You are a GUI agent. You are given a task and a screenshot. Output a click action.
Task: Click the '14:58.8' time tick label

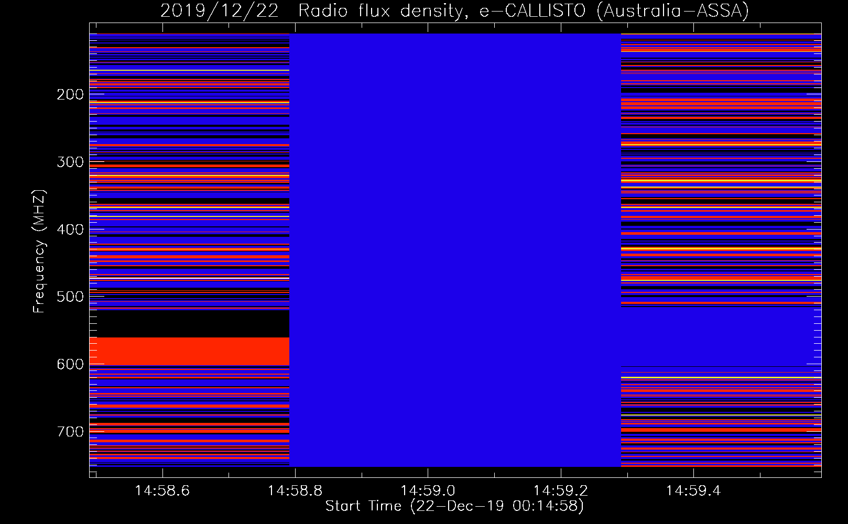(x=295, y=491)
